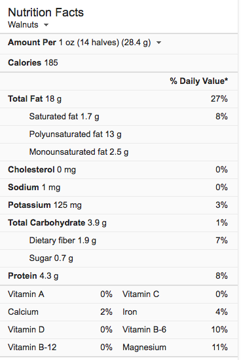The width and height of the screenshot is (241, 360).
Task: Select the Vitamin B-6 label
Action: 144,329
